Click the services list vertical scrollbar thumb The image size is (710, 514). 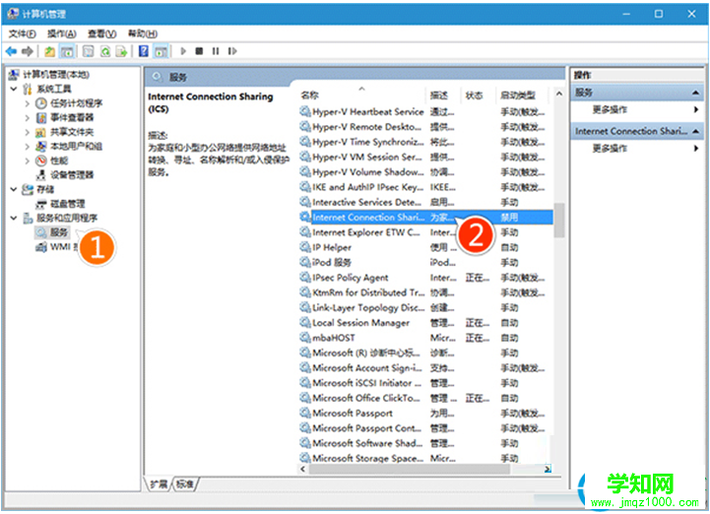pos(558,221)
